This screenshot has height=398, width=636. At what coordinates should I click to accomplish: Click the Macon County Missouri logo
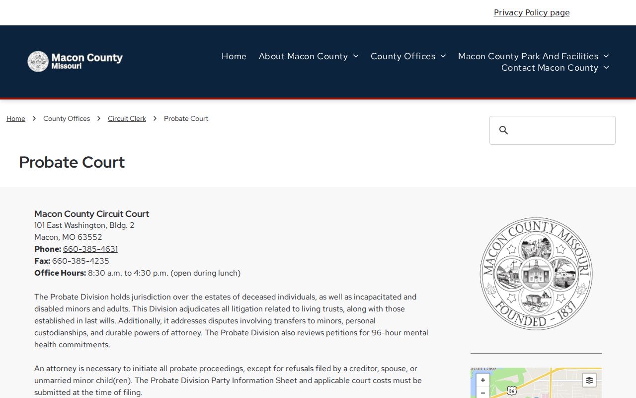coord(75,61)
